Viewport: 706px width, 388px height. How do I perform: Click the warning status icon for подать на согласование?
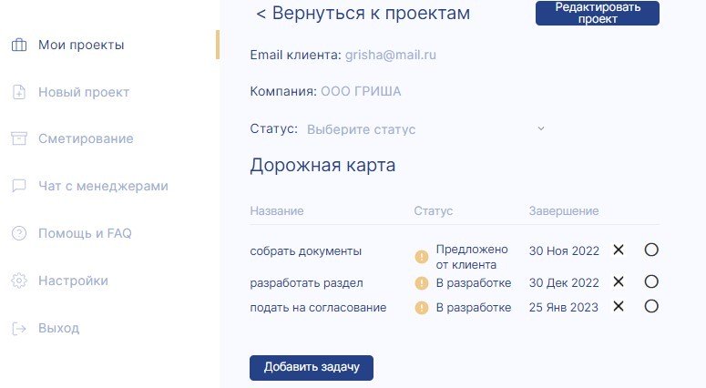422,308
